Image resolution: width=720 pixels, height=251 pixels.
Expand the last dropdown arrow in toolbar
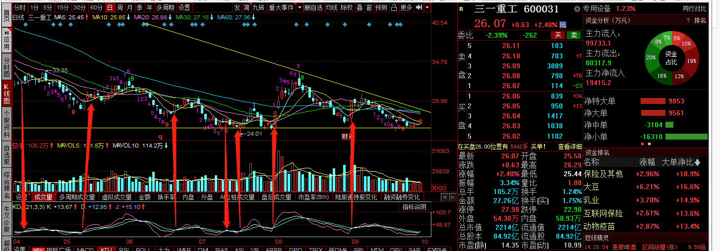tap(427, 7)
